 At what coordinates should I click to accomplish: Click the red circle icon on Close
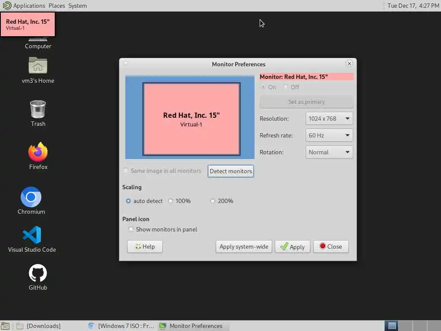[x=323, y=246]
